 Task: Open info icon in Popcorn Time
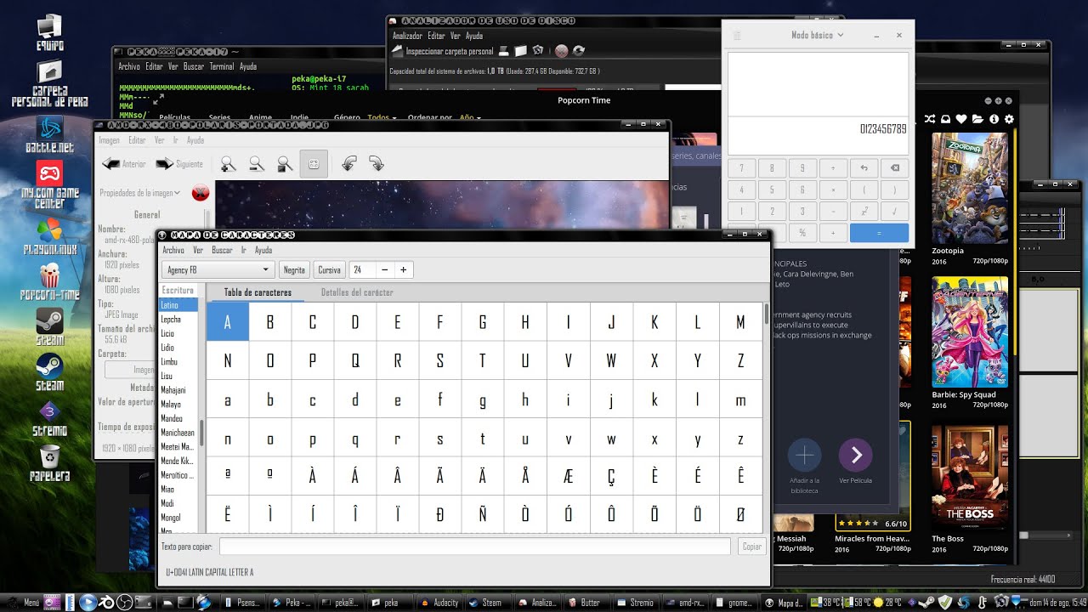pyautogui.click(x=994, y=119)
